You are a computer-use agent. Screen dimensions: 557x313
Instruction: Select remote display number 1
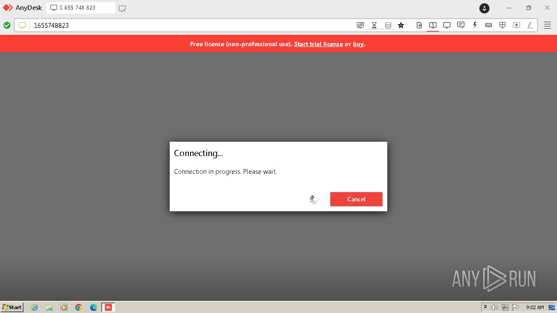click(x=433, y=25)
